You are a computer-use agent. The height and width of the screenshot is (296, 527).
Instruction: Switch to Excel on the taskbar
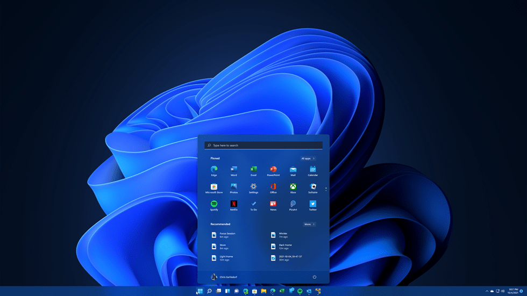(x=282, y=291)
